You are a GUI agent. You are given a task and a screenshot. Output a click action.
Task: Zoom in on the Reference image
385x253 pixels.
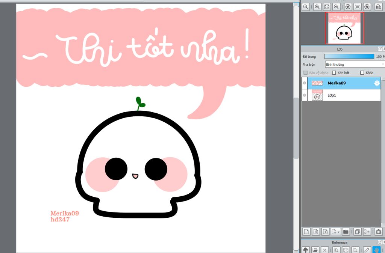tap(336, 250)
